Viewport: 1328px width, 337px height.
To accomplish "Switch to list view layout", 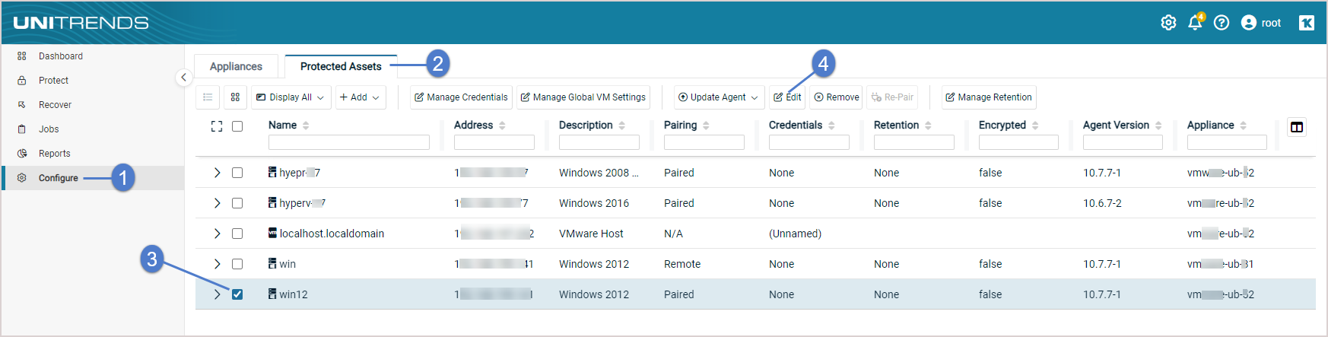I will (208, 97).
